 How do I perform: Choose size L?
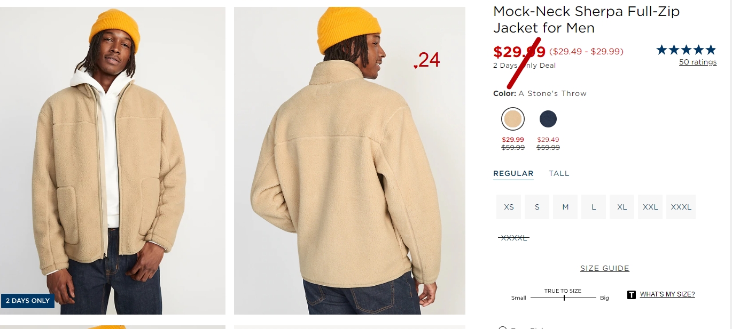(x=594, y=207)
